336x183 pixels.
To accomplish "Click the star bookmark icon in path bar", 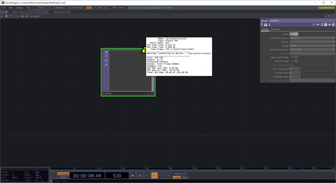I will click(x=23, y=16).
